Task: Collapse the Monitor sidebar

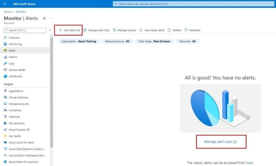Action: (x=50, y=30)
